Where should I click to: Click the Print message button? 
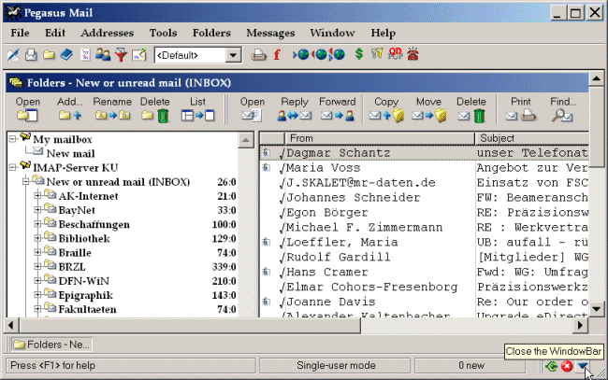coord(521,109)
